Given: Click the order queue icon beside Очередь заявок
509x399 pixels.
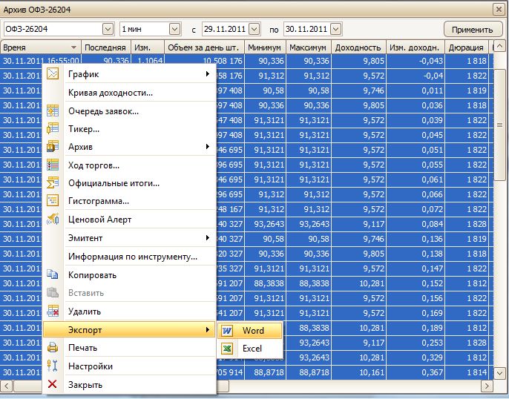Looking at the screenshot, I should coord(53,111).
